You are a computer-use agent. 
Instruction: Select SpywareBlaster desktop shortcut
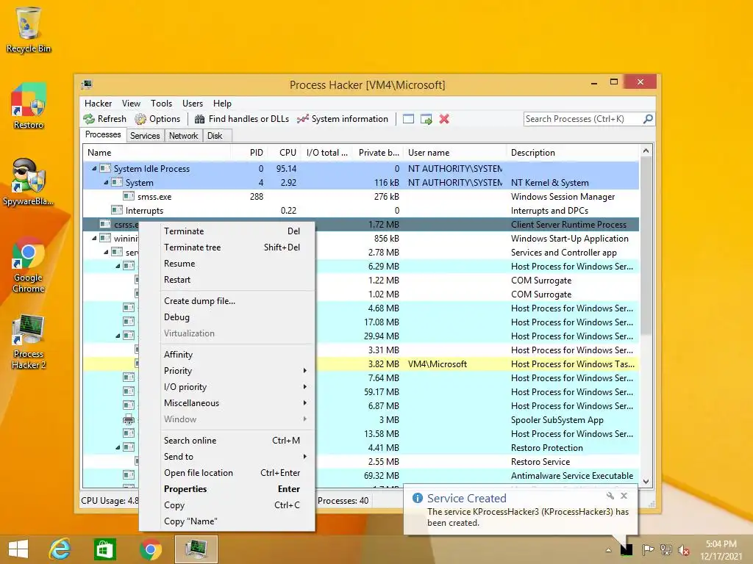(x=29, y=182)
